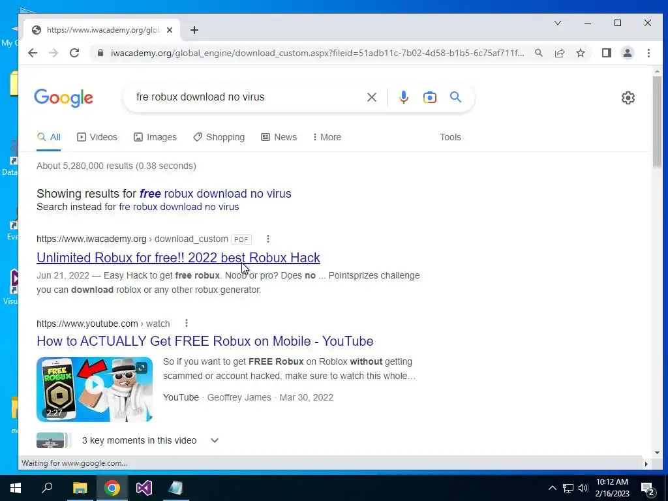Open the tab search chevron

(557, 23)
